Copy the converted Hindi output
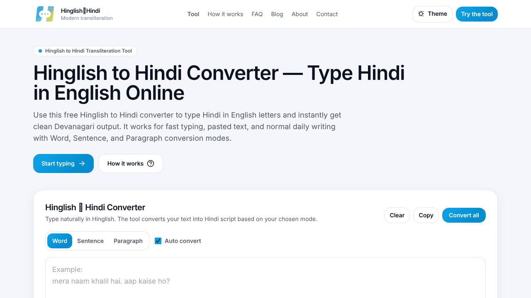 (x=426, y=215)
